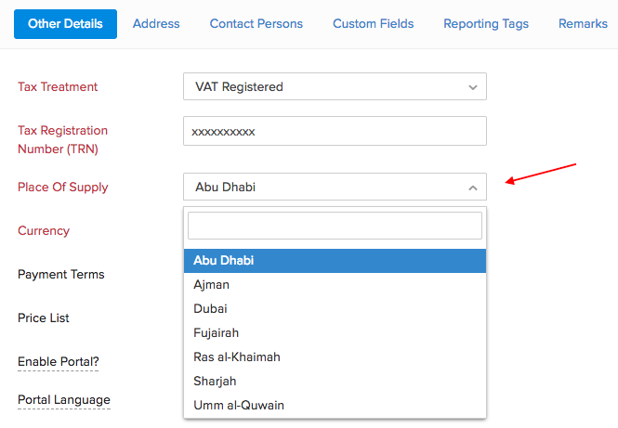Switch to the Reporting Tags tab
The height and width of the screenshot is (428, 618).
coord(486,24)
